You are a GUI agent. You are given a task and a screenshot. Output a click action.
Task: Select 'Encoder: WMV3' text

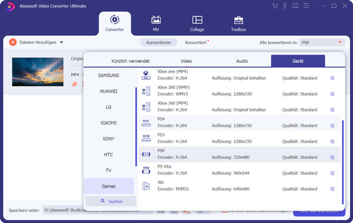pyautogui.click(x=172, y=94)
